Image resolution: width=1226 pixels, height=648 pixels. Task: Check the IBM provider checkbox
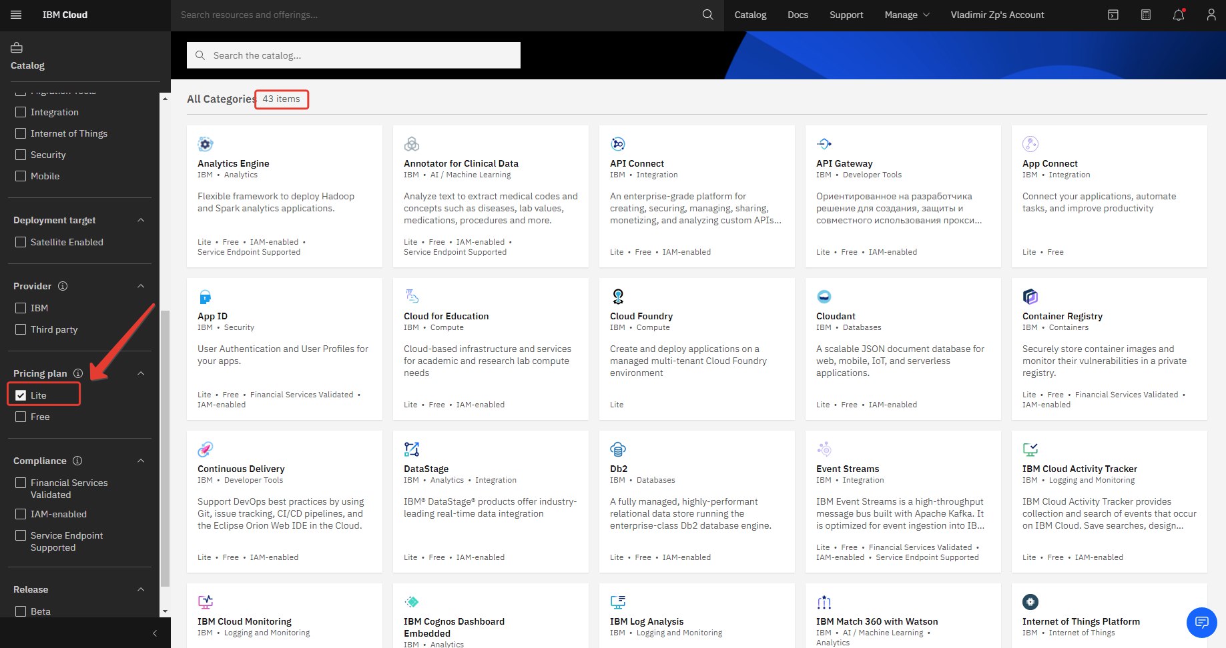click(21, 308)
